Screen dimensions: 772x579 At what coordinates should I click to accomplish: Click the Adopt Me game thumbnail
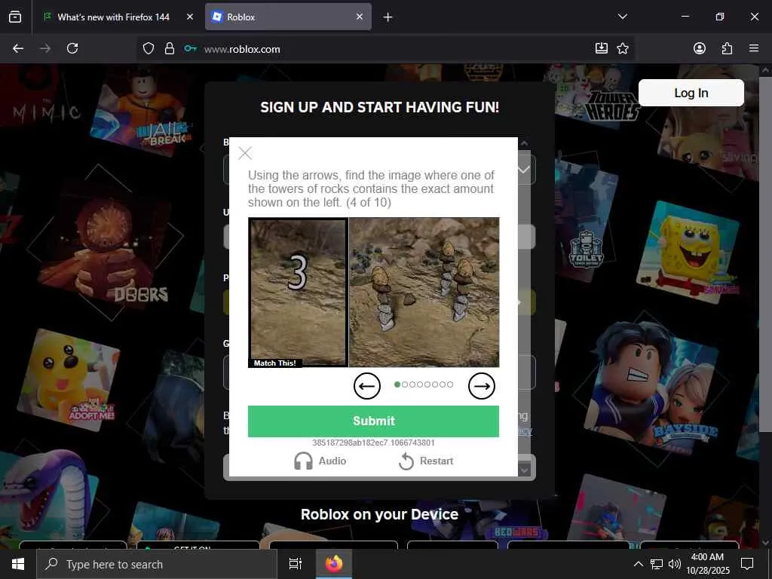pos(69,378)
